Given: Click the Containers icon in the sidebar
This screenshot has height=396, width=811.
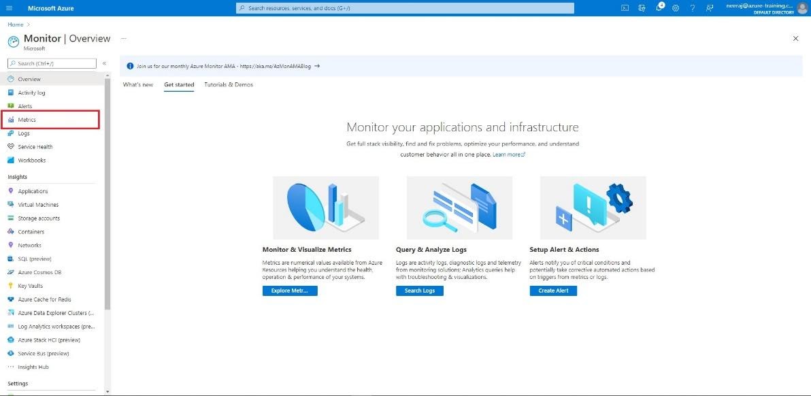Looking at the screenshot, I should point(11,231).
